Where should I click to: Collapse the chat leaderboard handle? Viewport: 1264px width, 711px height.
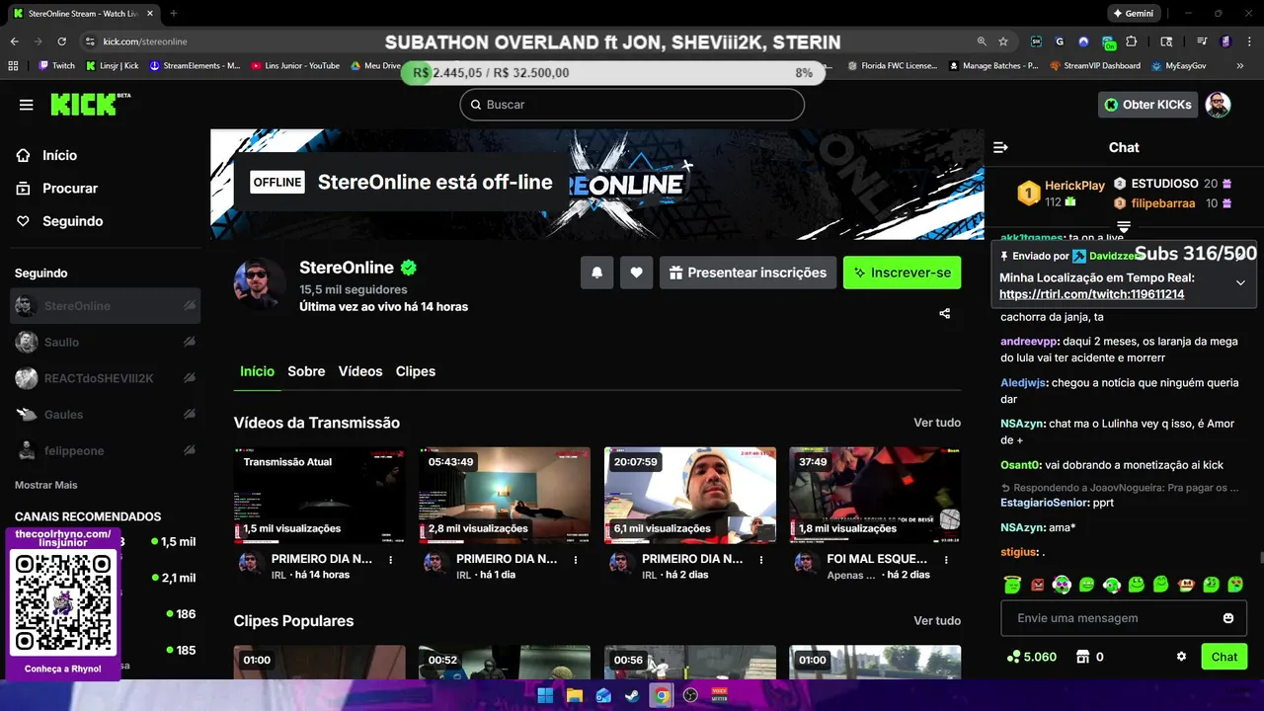(x=1124, y=227)
